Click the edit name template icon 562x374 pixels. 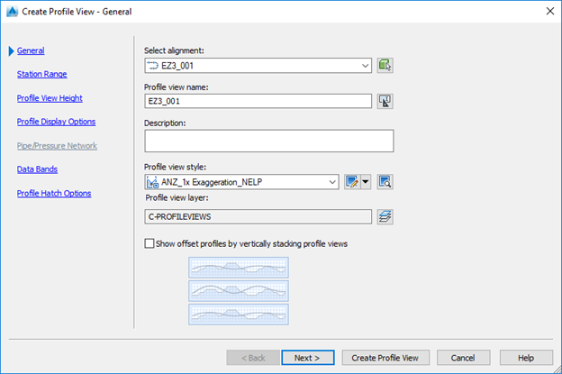pos(385,101)
